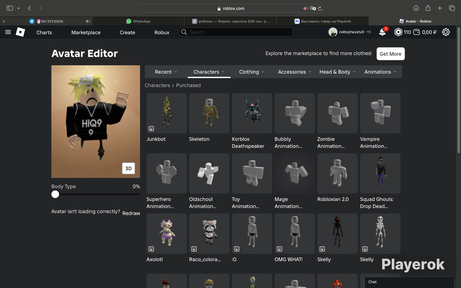Expand the Characters dropdown
The height and width of the screenshot is (288, 461).
point(209,72)
